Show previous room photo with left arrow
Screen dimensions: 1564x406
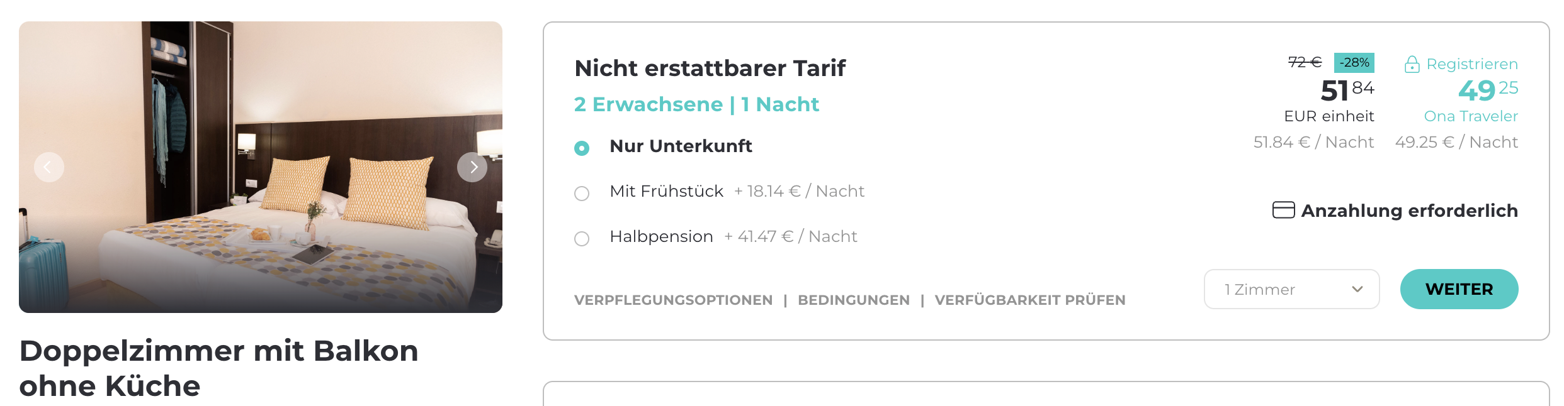point(48,167)
